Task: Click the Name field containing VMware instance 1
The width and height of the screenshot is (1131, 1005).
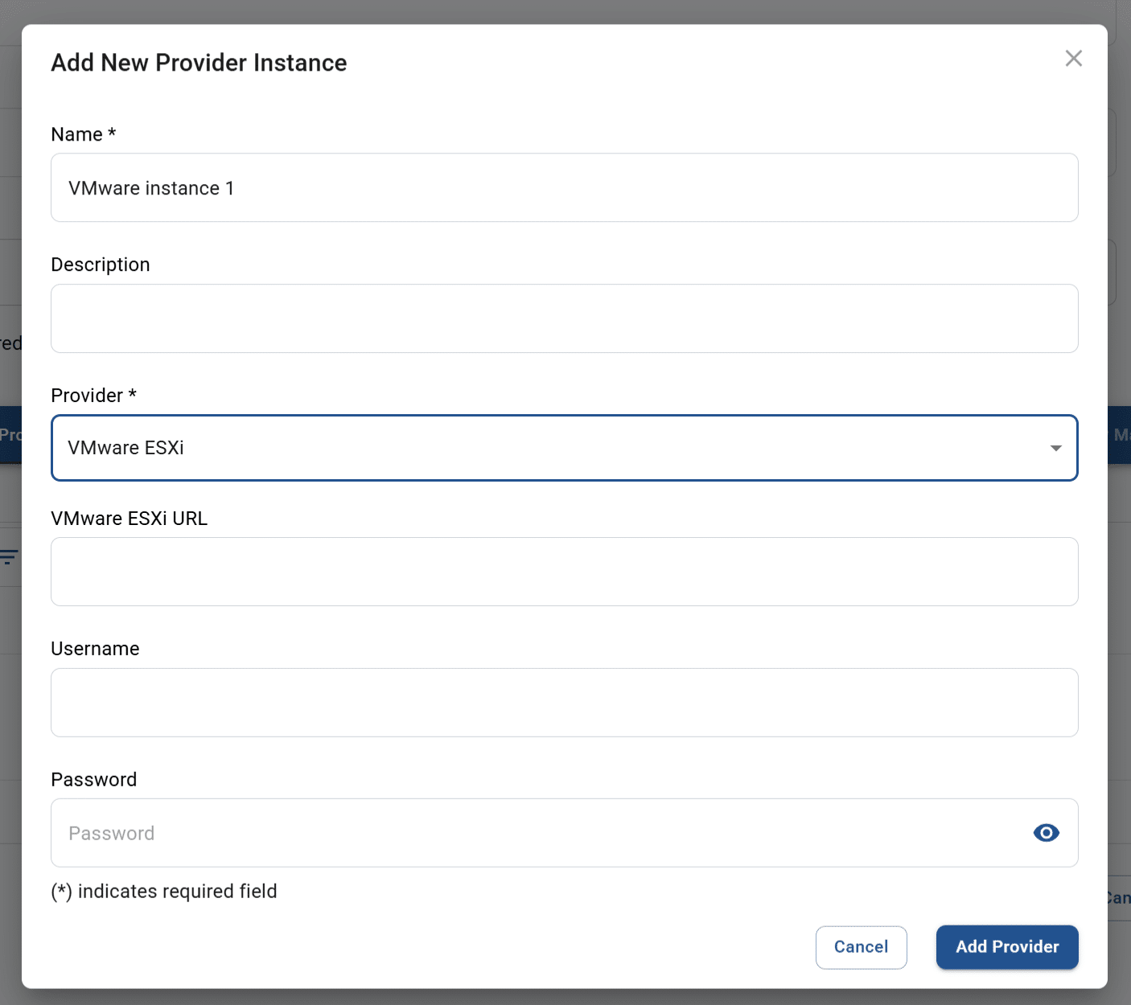Action: [563, 187]
